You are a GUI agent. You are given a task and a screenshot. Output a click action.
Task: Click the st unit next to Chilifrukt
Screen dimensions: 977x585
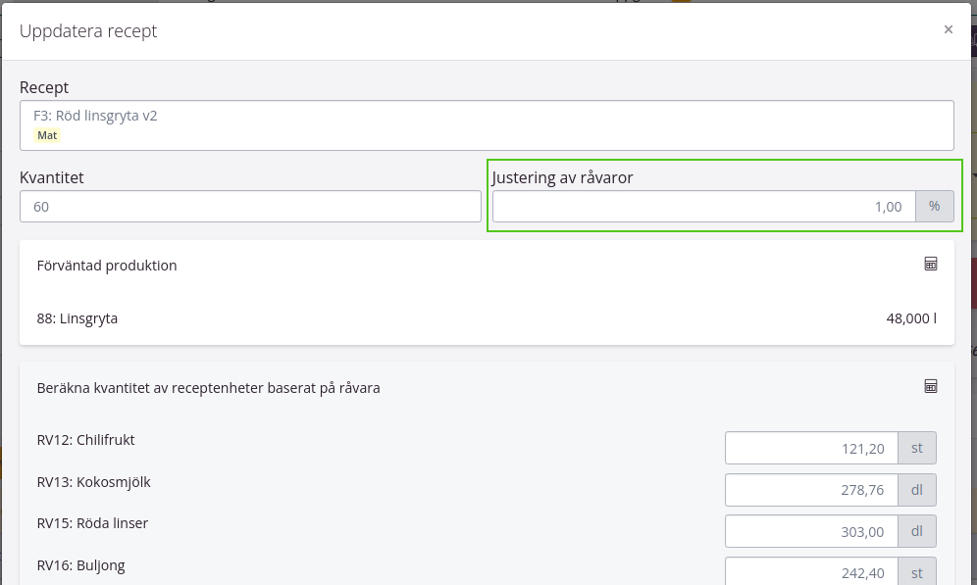[918, 449]
